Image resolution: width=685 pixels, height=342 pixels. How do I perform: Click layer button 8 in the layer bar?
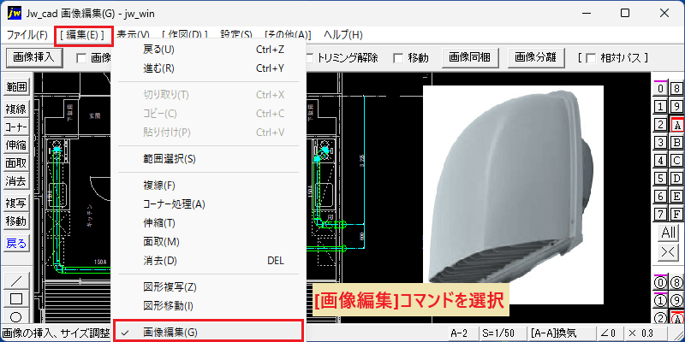[x=676, y=89]
